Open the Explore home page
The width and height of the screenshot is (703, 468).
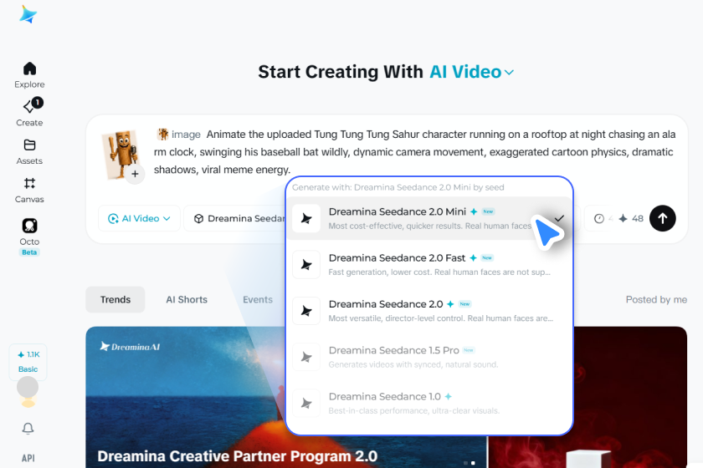point(29,74)
